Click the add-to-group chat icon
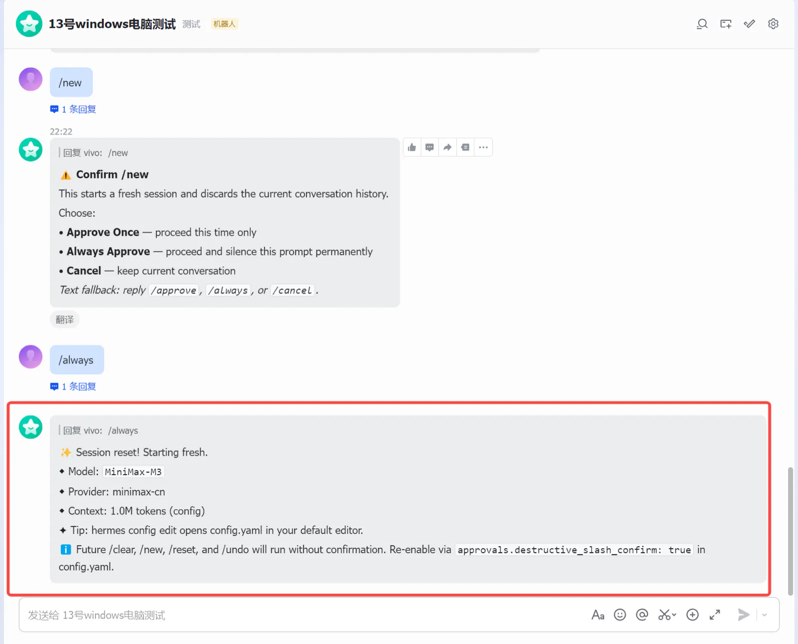798x644 pixels. pyautogui.click(x=726, y=24)
